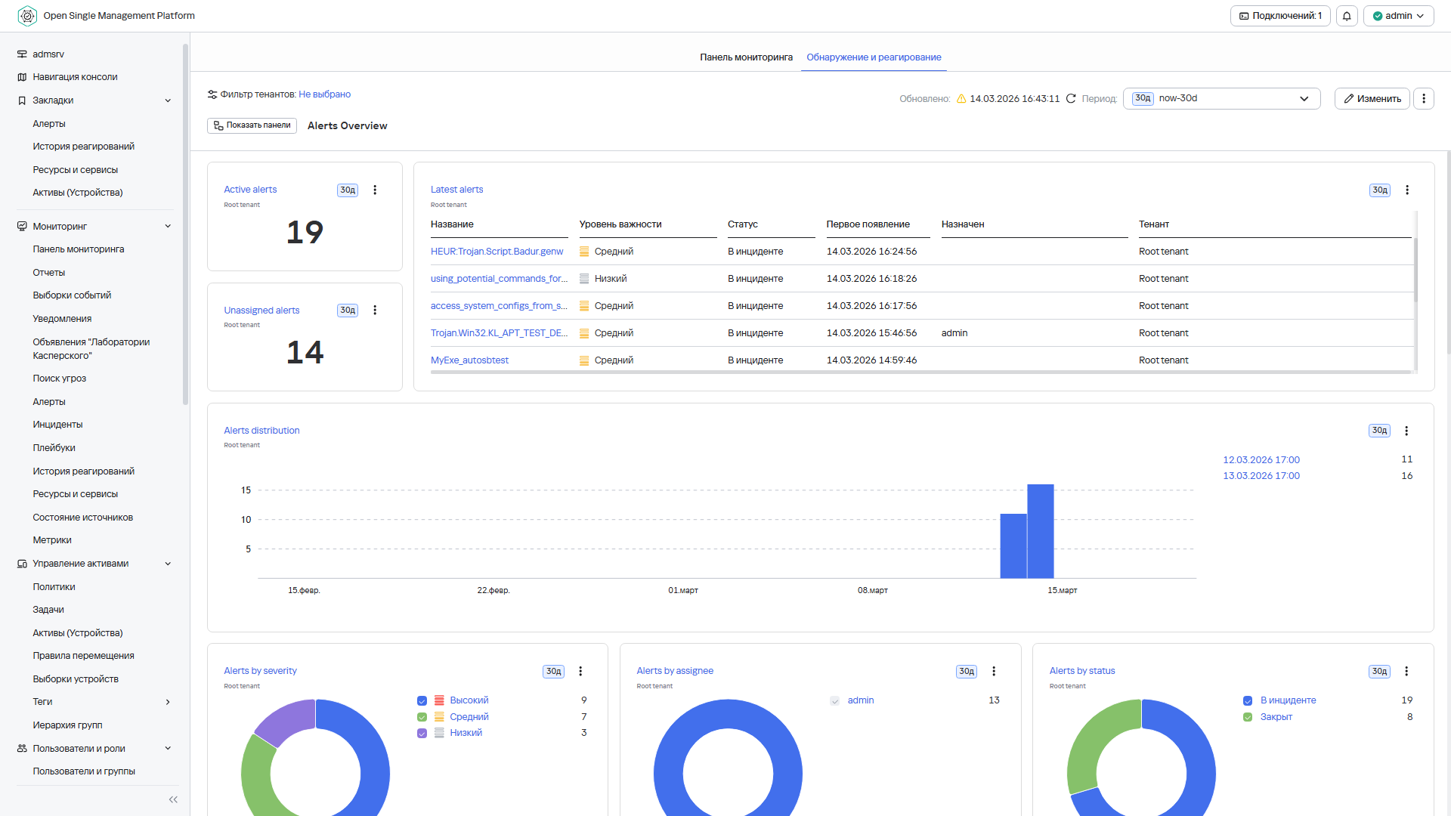The height and width of the screenshot is (816, 1451).
Task: Click the Показать панели button
Action: (x=252, y=125)
